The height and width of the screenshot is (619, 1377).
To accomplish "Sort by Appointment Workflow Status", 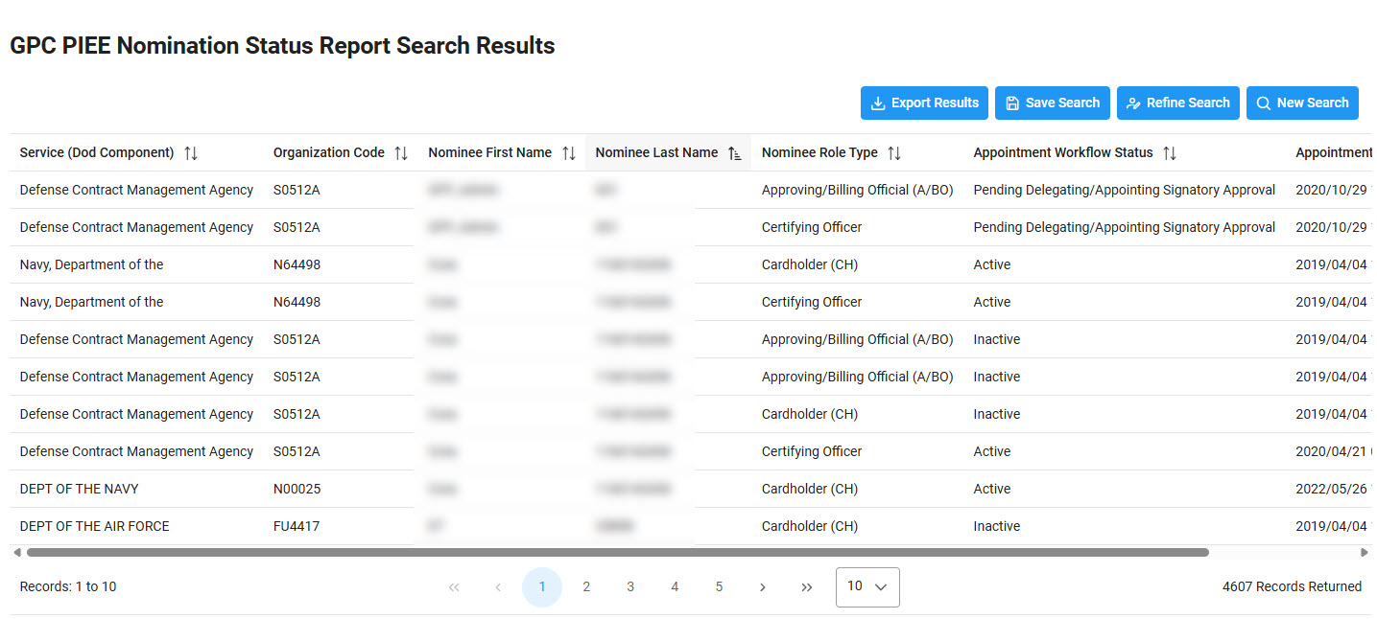I will (1169, 152).
